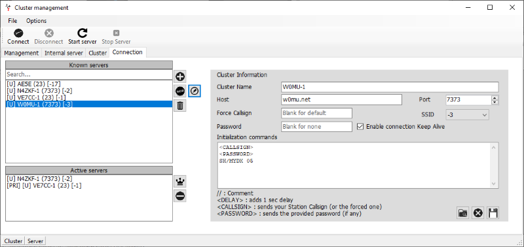This screenshot has width=524, height=247.
Task: Click the SH/MYDX 06 command line
Action: click(236, 161)
